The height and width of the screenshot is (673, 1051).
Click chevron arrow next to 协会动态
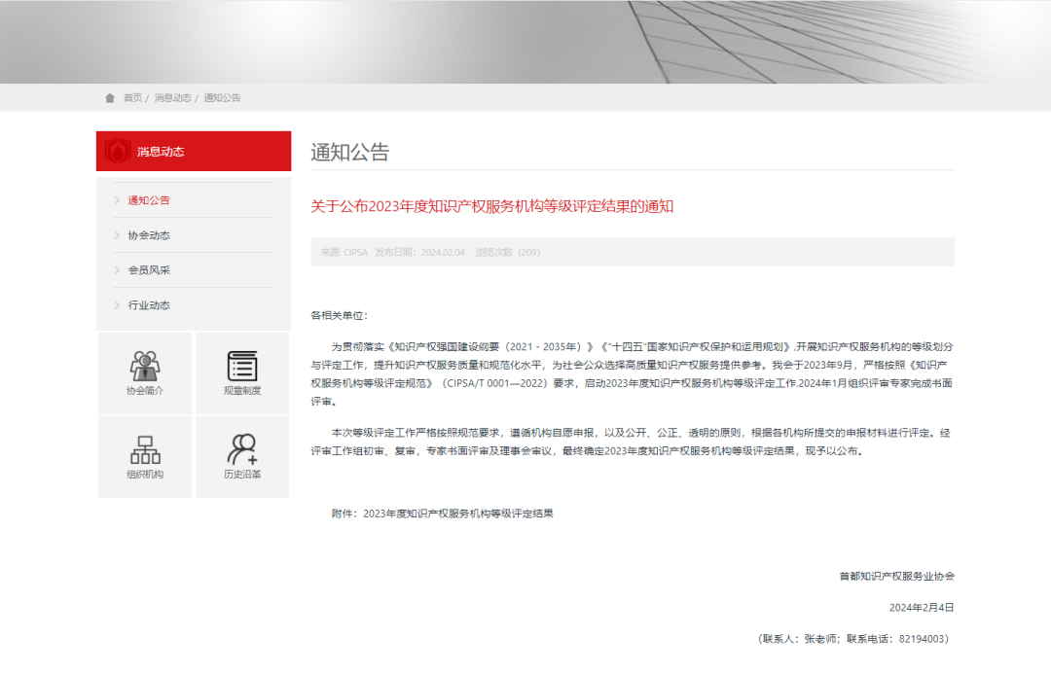point(117,235)
